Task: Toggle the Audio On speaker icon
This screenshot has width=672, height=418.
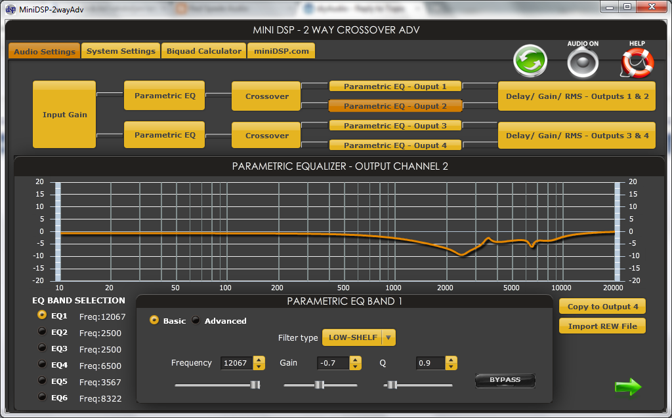Action: point(583,63)
